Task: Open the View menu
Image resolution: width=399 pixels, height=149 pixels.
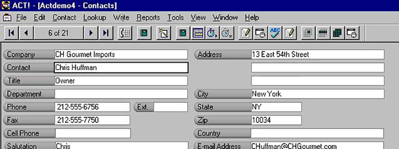Action: click(x=198, y=18)
